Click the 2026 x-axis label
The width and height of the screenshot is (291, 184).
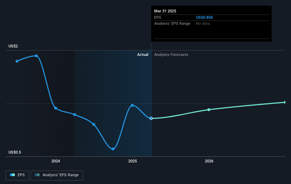coord(209,161)
